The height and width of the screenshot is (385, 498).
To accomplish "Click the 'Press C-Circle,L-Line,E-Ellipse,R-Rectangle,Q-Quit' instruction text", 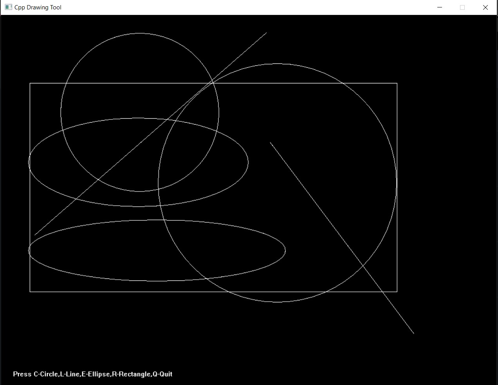I will (x=93, y=374).
